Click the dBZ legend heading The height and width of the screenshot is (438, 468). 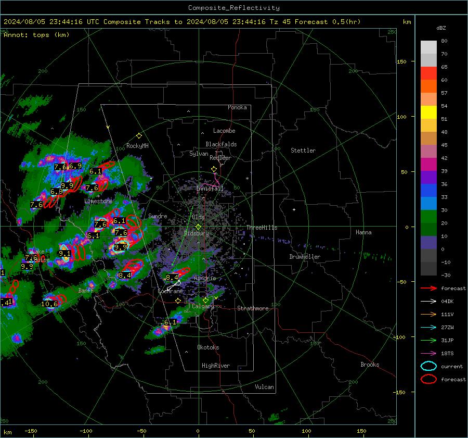441,28
